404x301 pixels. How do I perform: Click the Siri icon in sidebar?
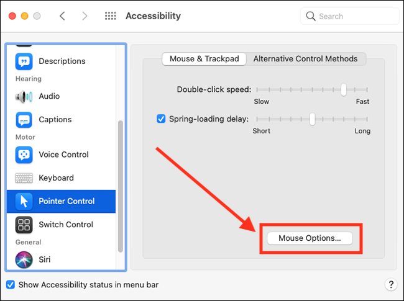tap(24, 259)
